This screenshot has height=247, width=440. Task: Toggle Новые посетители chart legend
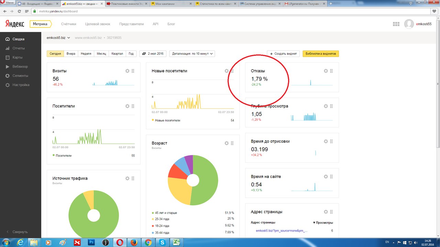(x=166, y=120)
